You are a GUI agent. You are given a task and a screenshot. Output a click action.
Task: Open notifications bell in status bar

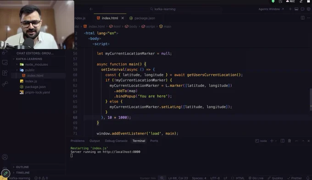pyautogui.click(x=308, y=178)
